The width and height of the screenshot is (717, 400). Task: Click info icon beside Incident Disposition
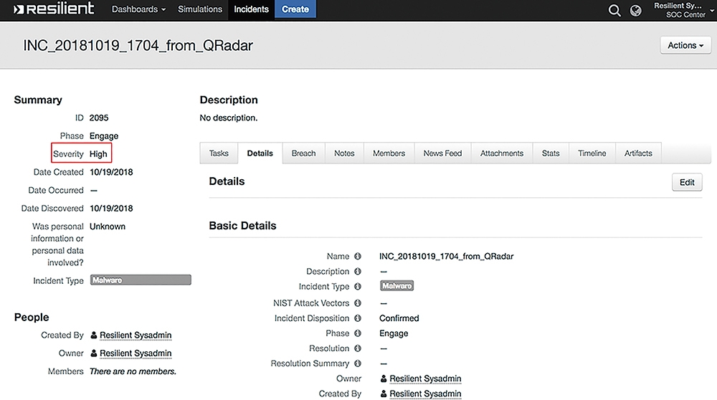pyautogui.click(x=358, y=318)
